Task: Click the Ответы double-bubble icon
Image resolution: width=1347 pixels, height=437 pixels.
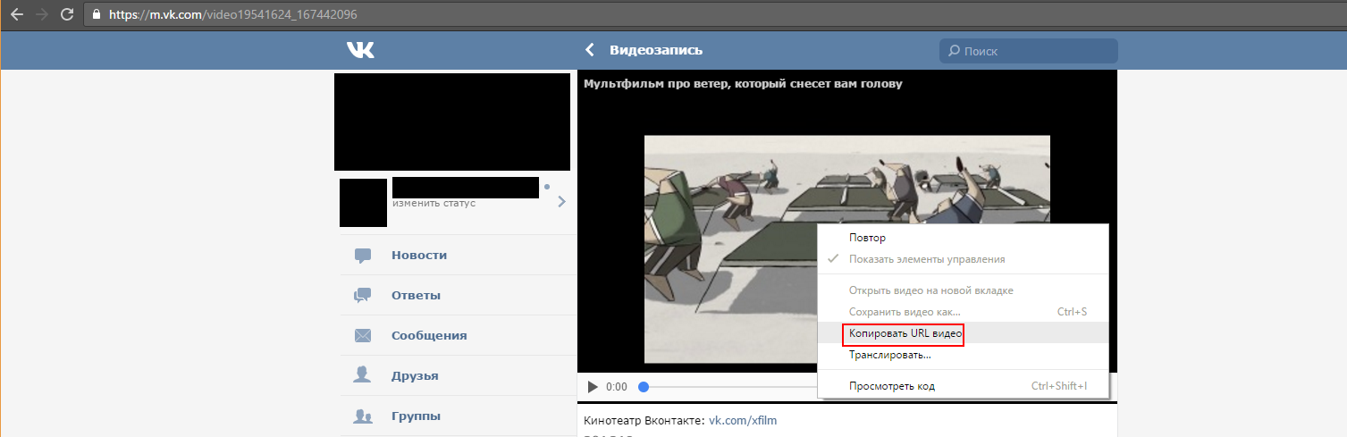Action: click(363, 296)
